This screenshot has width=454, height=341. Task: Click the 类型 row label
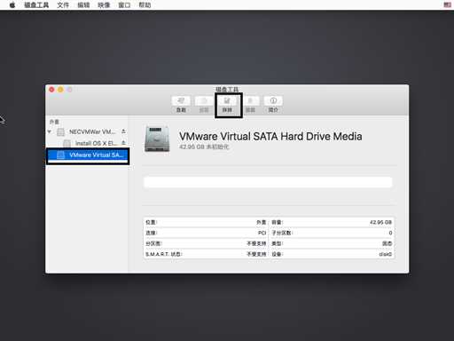tap(278, 243)
